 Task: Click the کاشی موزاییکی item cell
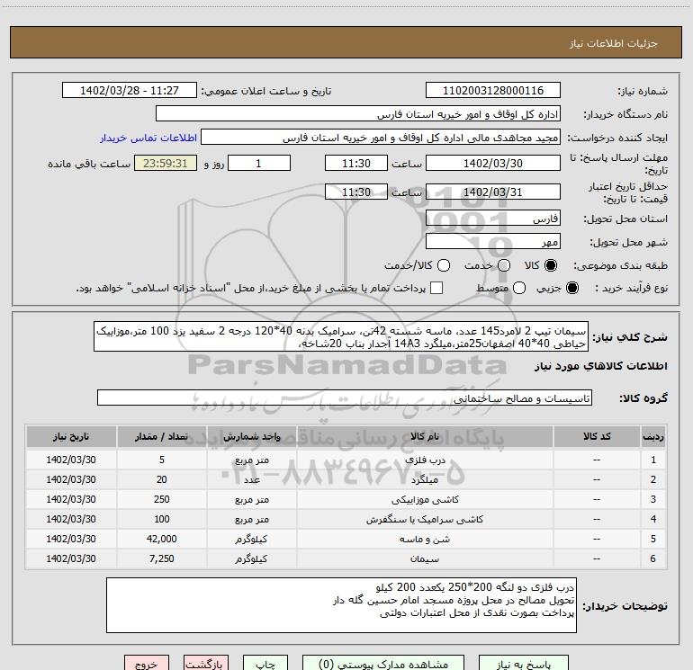pyautogui.click(x=425, y=499)
